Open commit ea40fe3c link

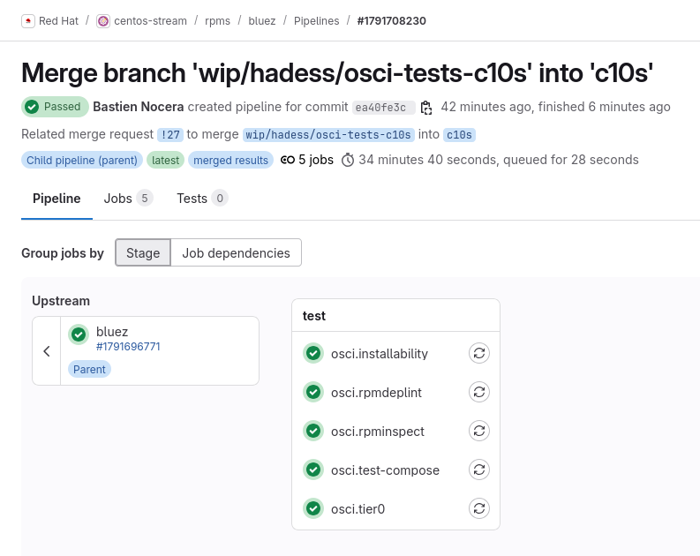(x=380, y=108)
